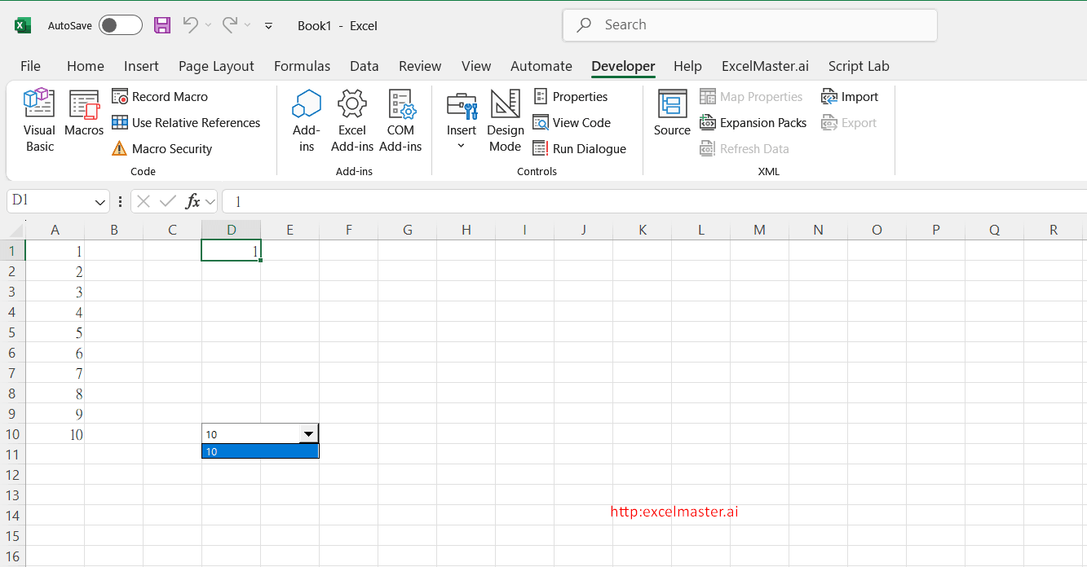
Task: Click the Run Dialogue button
Action: [x=580, y=148]
